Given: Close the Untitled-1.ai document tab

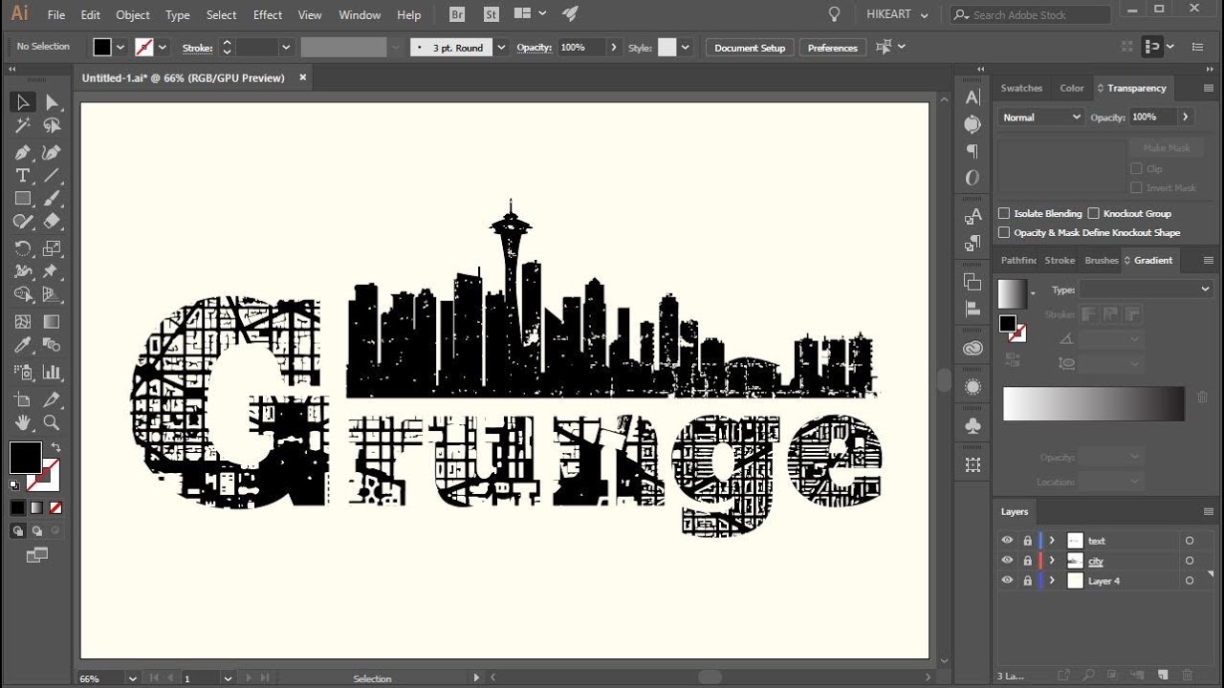Looking at the screenshot, I should 303,77.
